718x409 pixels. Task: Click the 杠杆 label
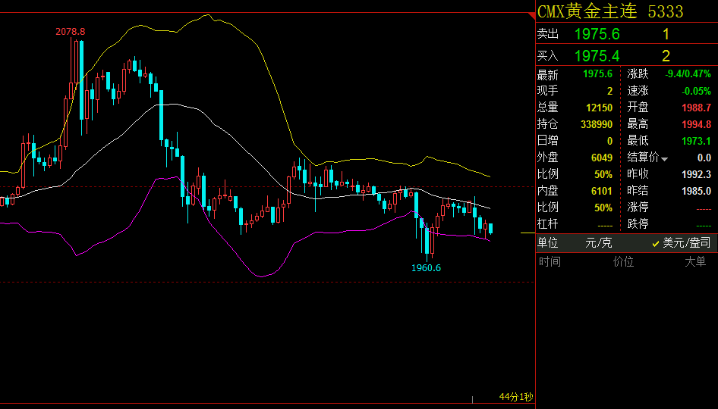(548, 224)
